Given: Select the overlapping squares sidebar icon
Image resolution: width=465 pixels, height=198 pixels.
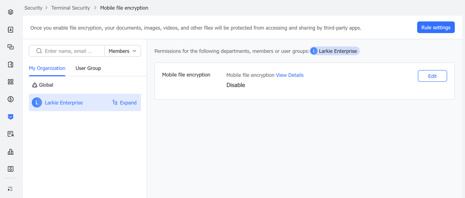Looking at the screenshot, I should (11, 47).
